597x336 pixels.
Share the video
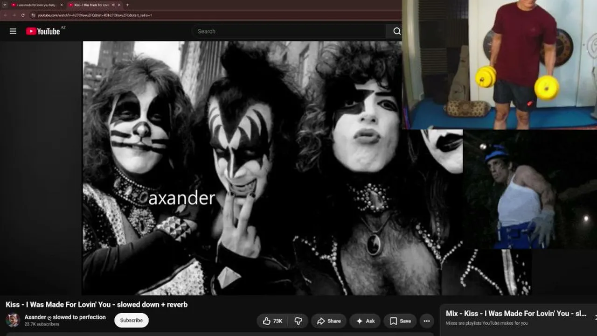click(x=329, y=321)
